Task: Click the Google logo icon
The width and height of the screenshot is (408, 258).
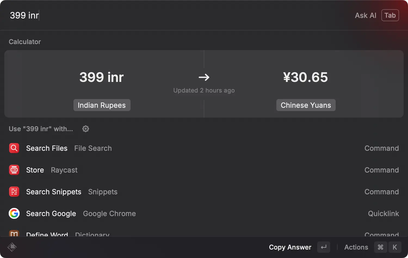Action: coord(14,213)
